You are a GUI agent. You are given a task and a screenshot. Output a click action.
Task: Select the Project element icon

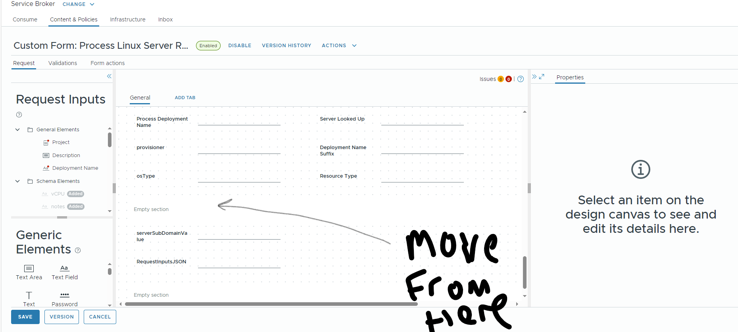point(46,142)
